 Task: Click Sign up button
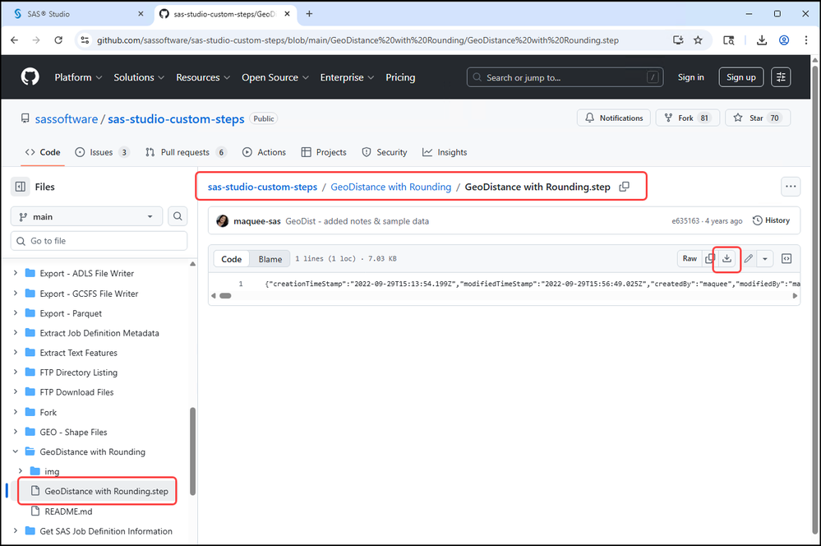[x=741, y=77]
